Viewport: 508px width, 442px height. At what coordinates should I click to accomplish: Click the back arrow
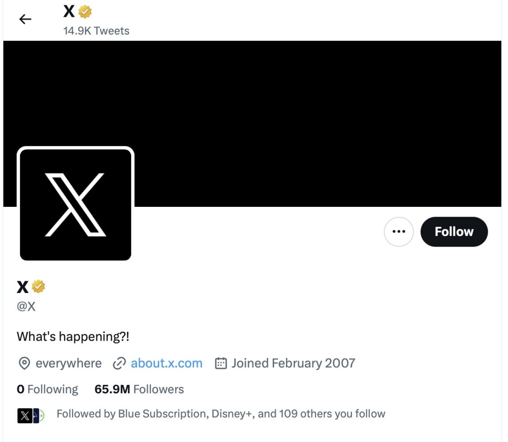25,19
